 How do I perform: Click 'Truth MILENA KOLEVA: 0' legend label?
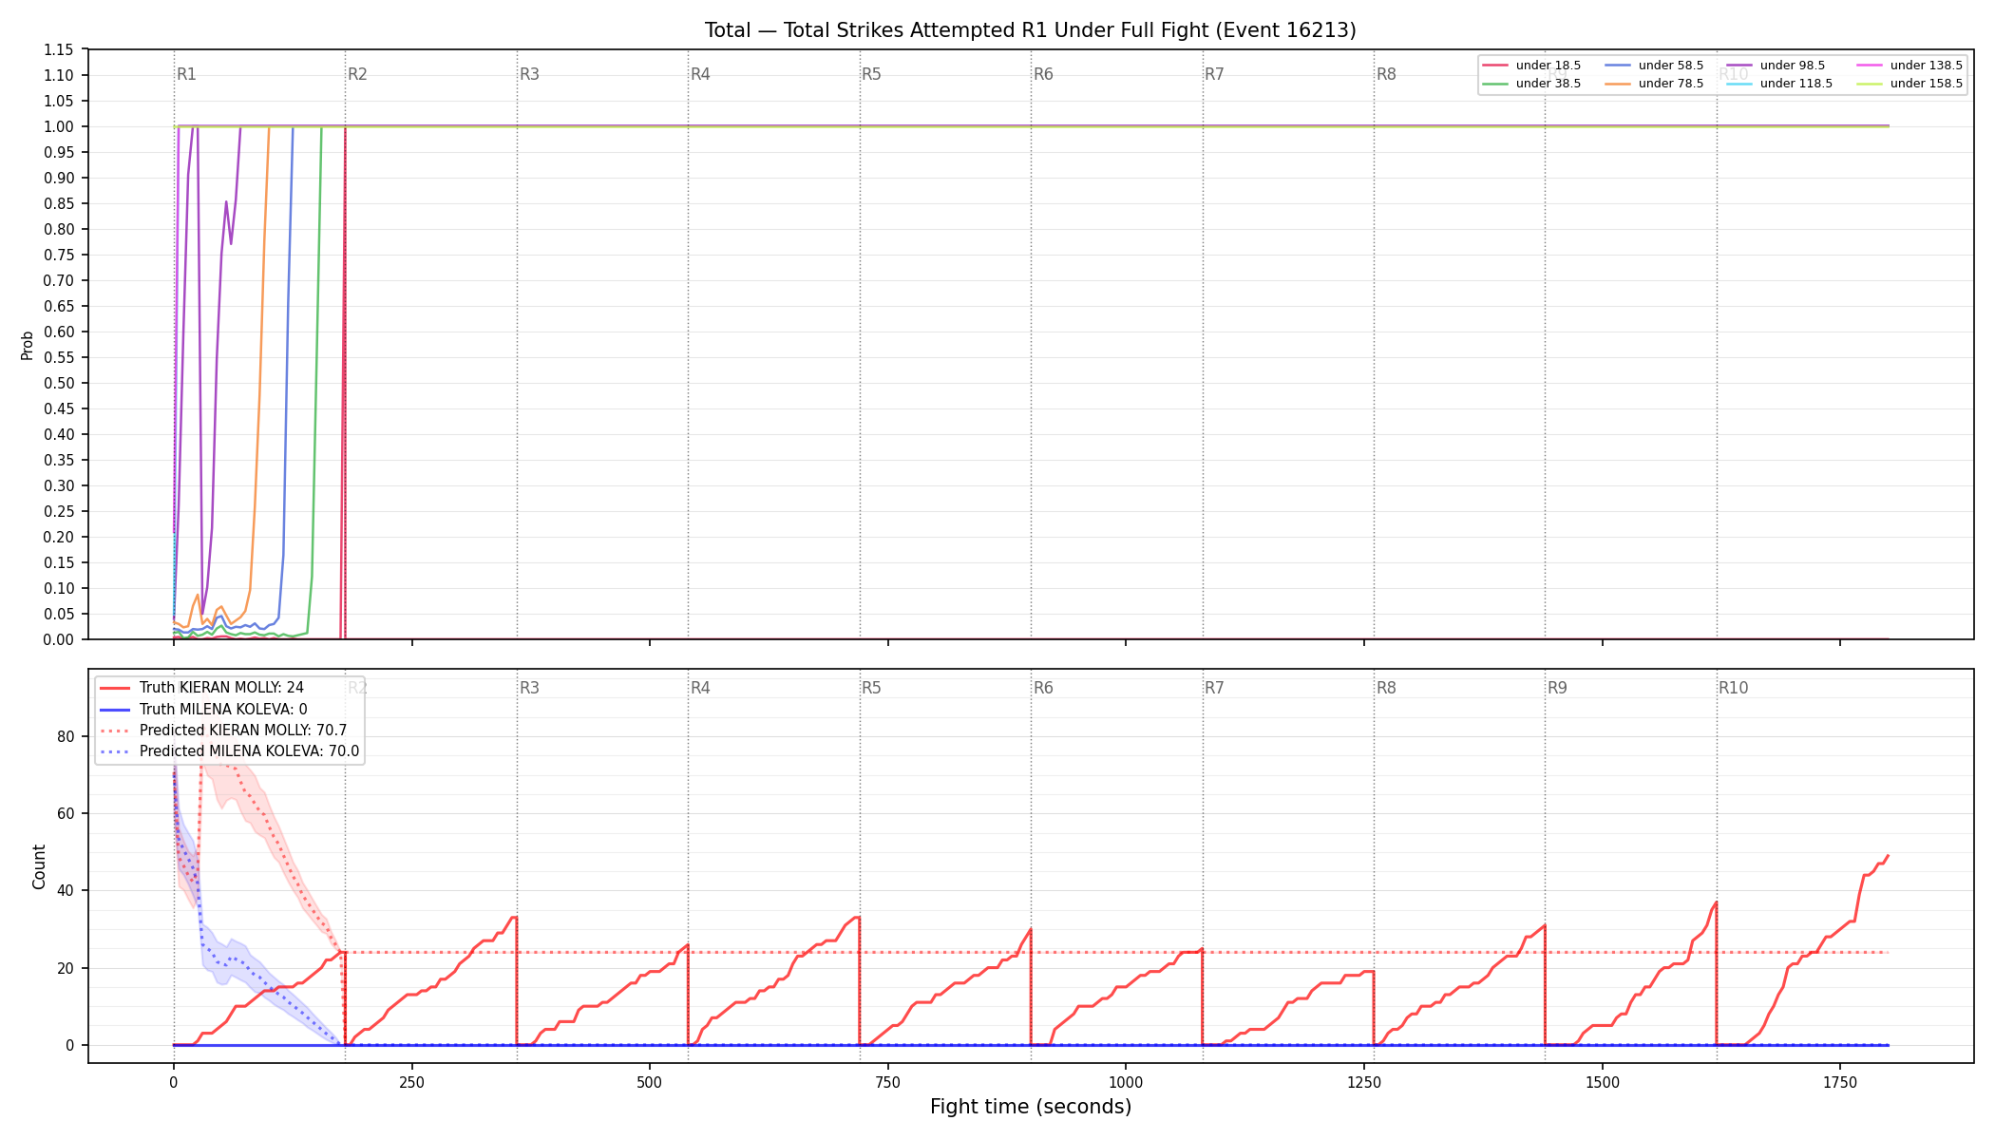click(223, 709)
